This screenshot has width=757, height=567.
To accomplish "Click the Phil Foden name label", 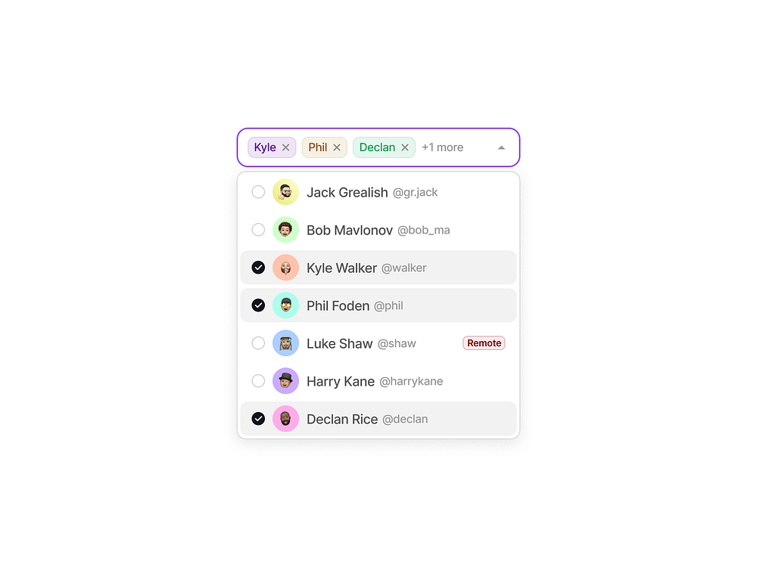I will (x=338, y=305).
